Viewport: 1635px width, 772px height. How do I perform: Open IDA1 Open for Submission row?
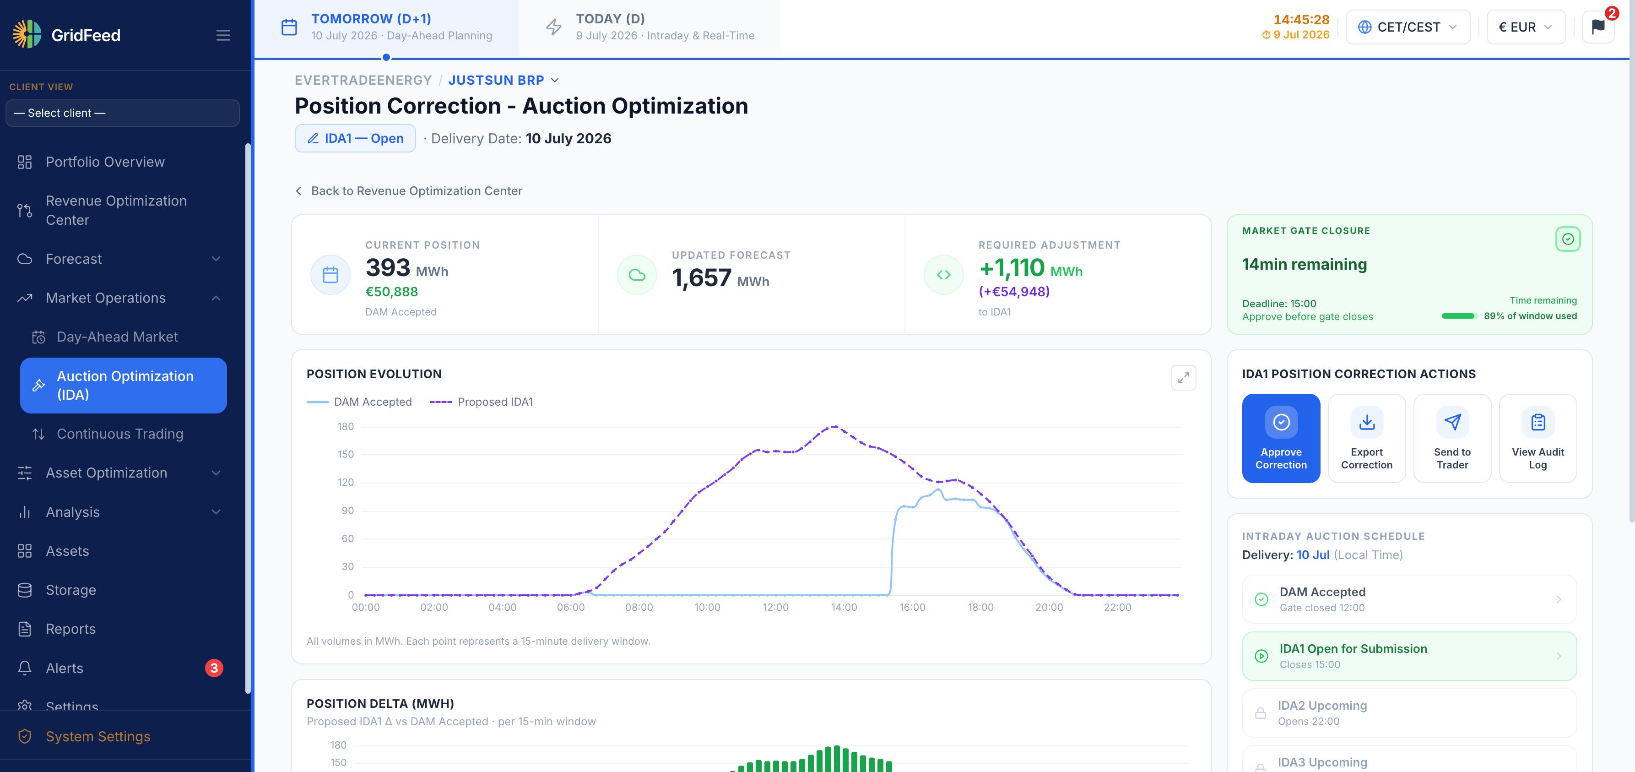click(1409, 656)
